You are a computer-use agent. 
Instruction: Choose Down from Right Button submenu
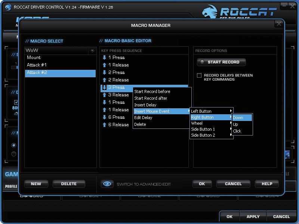coord(242,118)
